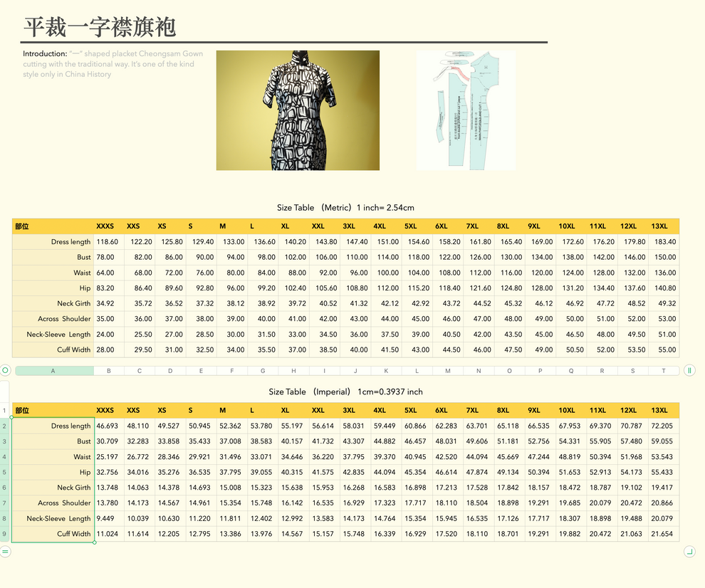This screenshot has height=588, width=705.
Task: Select column header T
Action: coord(662,369)
